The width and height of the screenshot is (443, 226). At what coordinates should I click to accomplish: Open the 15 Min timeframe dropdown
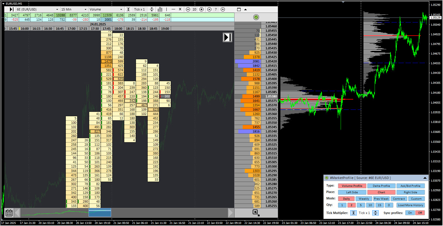pyautogui.click(x=74, y=9)
